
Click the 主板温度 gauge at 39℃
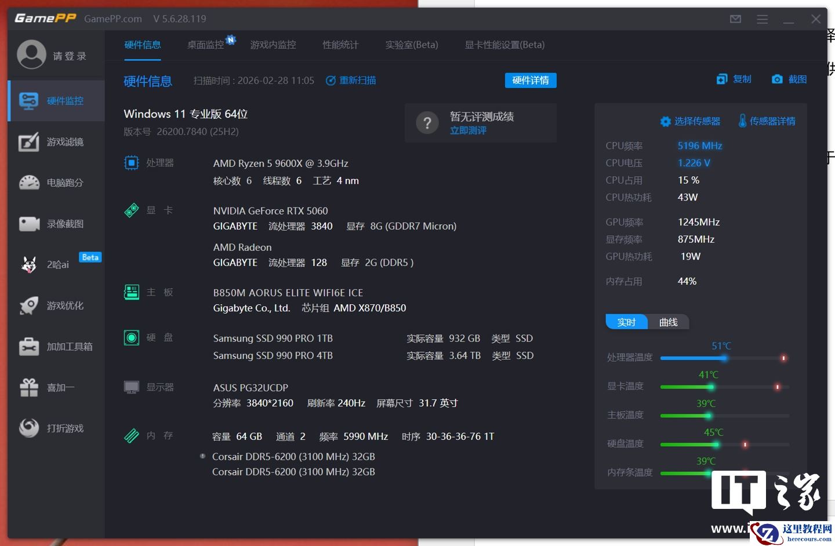tap(725, 416)
